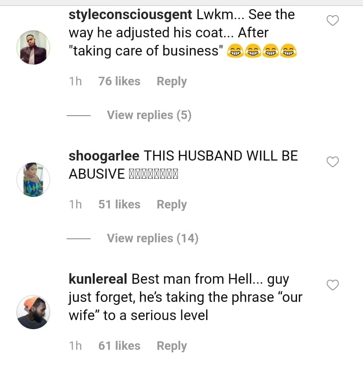Tap the heart beside shoogarlee's comment
Screen dimensions: 363x365
333,162
